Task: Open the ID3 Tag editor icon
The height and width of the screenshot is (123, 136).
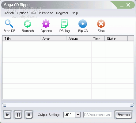Action: point(64,24)
